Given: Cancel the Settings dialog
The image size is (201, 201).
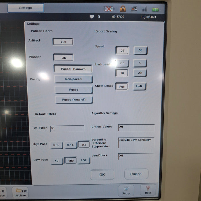Looking at the screenshot, I should [x=136, y=174].
